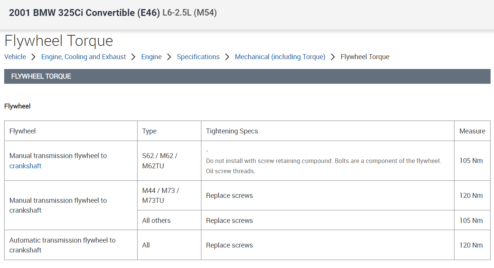The image size is (494, 268).
Task: Go to the standalone Engine breadcrumb link
Action: (x=151, y=57)
